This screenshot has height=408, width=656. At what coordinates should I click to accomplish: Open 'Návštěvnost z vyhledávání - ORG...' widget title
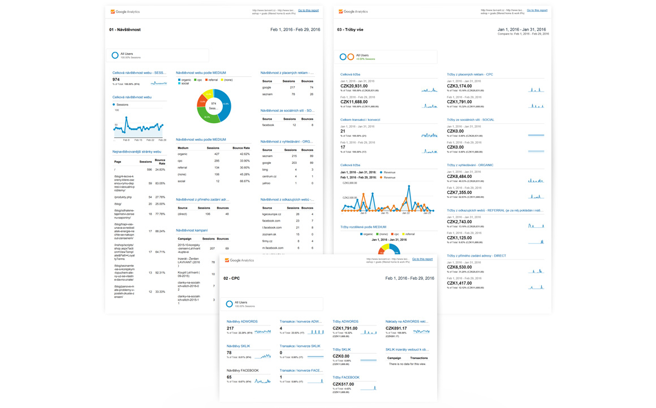click(x=287, y=142)
